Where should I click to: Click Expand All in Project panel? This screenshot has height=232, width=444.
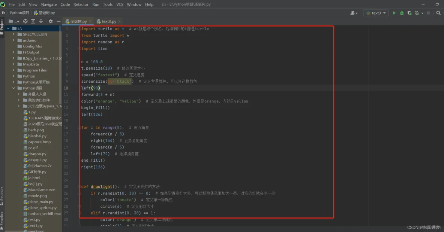tap(33, 21)
